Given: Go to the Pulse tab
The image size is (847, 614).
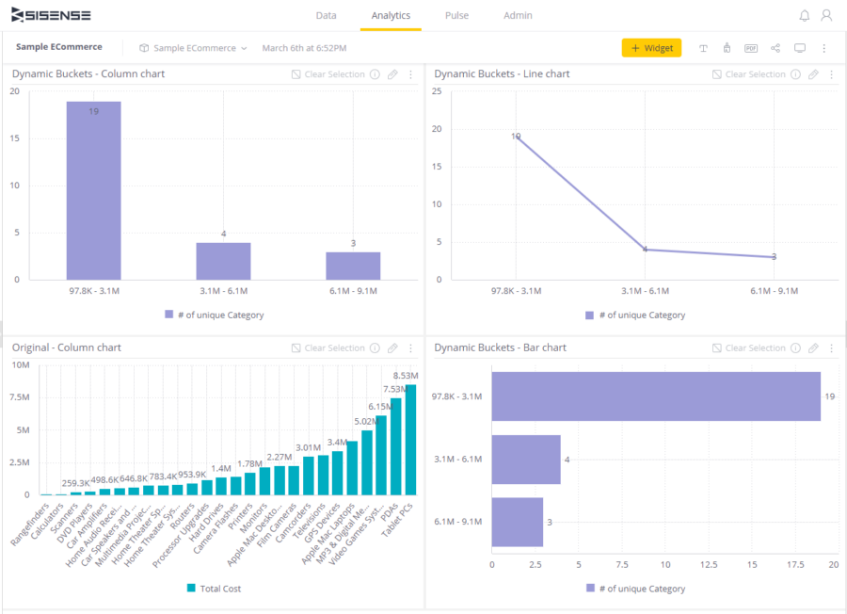Looking at the screenshot, I should point(456,16).
